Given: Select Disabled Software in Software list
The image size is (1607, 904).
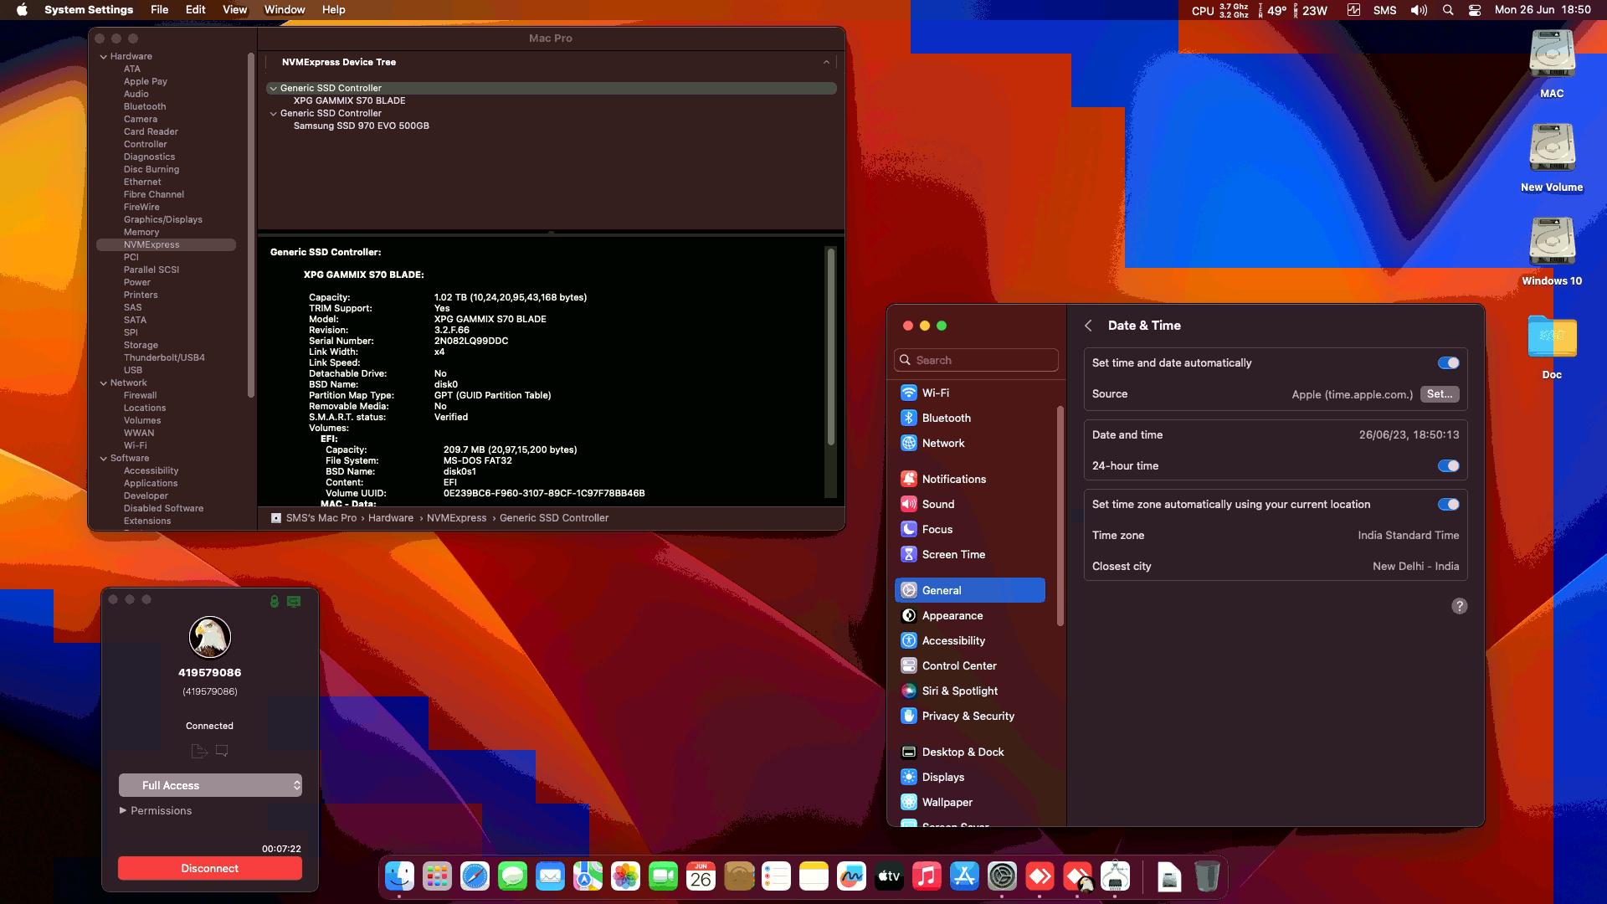Looking at the screenshot, I should (163, 508).
